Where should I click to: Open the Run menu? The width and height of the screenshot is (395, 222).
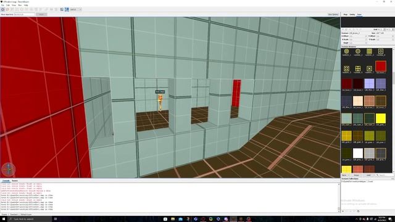coord(20,5)
